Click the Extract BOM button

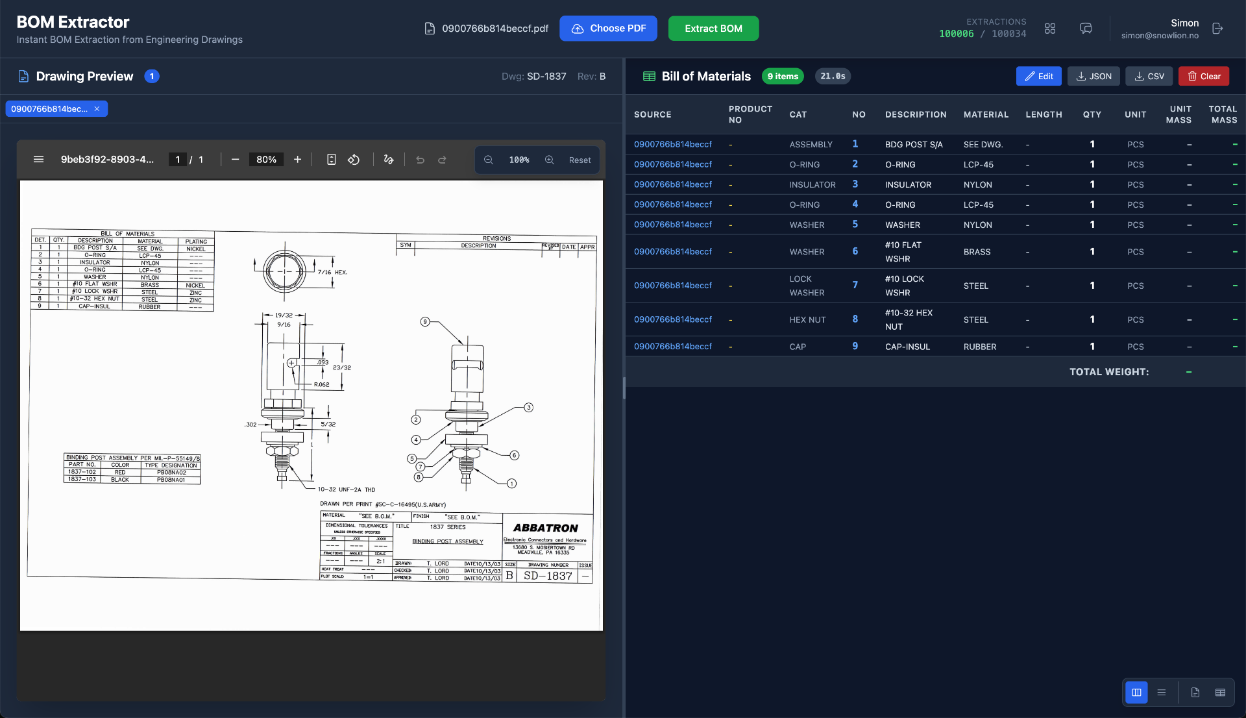click(x=713, y=29)
